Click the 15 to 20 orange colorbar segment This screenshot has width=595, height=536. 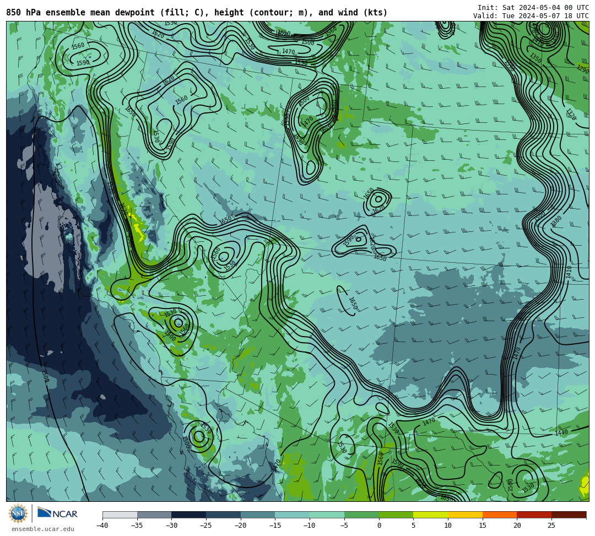[500, 515]
